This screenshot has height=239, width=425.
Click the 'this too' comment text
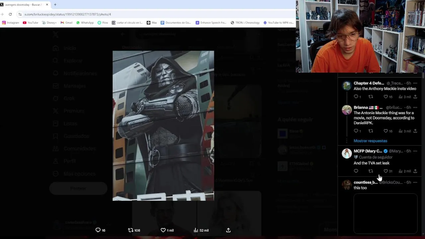[360, 188]
